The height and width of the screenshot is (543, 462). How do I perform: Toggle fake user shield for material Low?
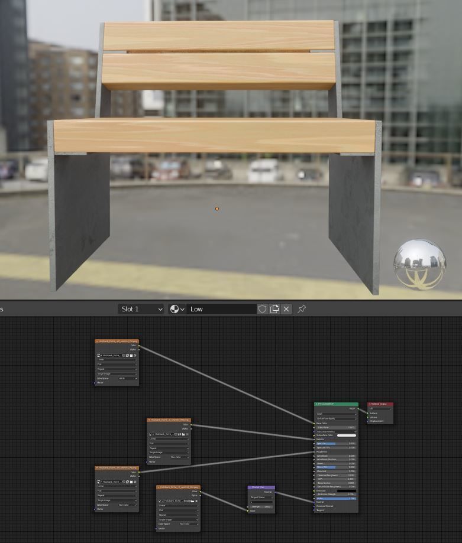(x=263, y=309)
